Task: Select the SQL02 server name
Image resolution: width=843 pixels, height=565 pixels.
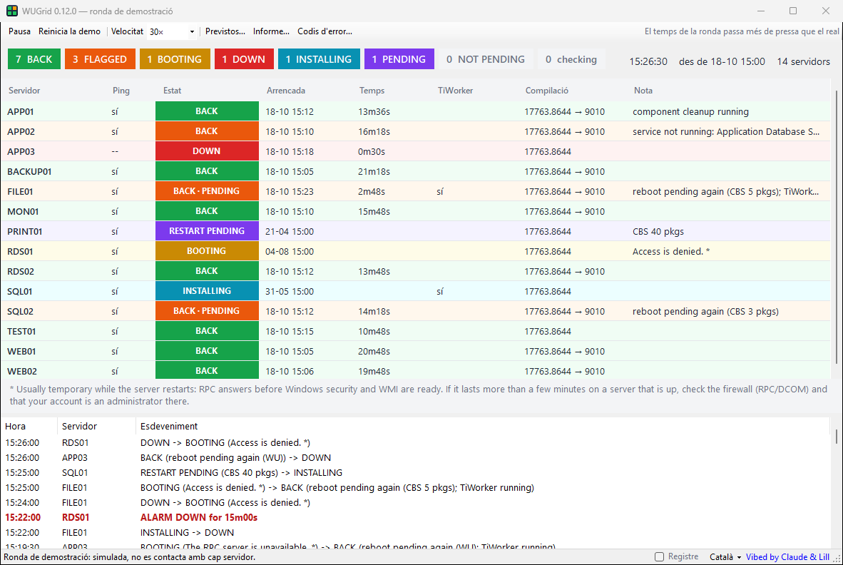Action: tap(21, 311)
